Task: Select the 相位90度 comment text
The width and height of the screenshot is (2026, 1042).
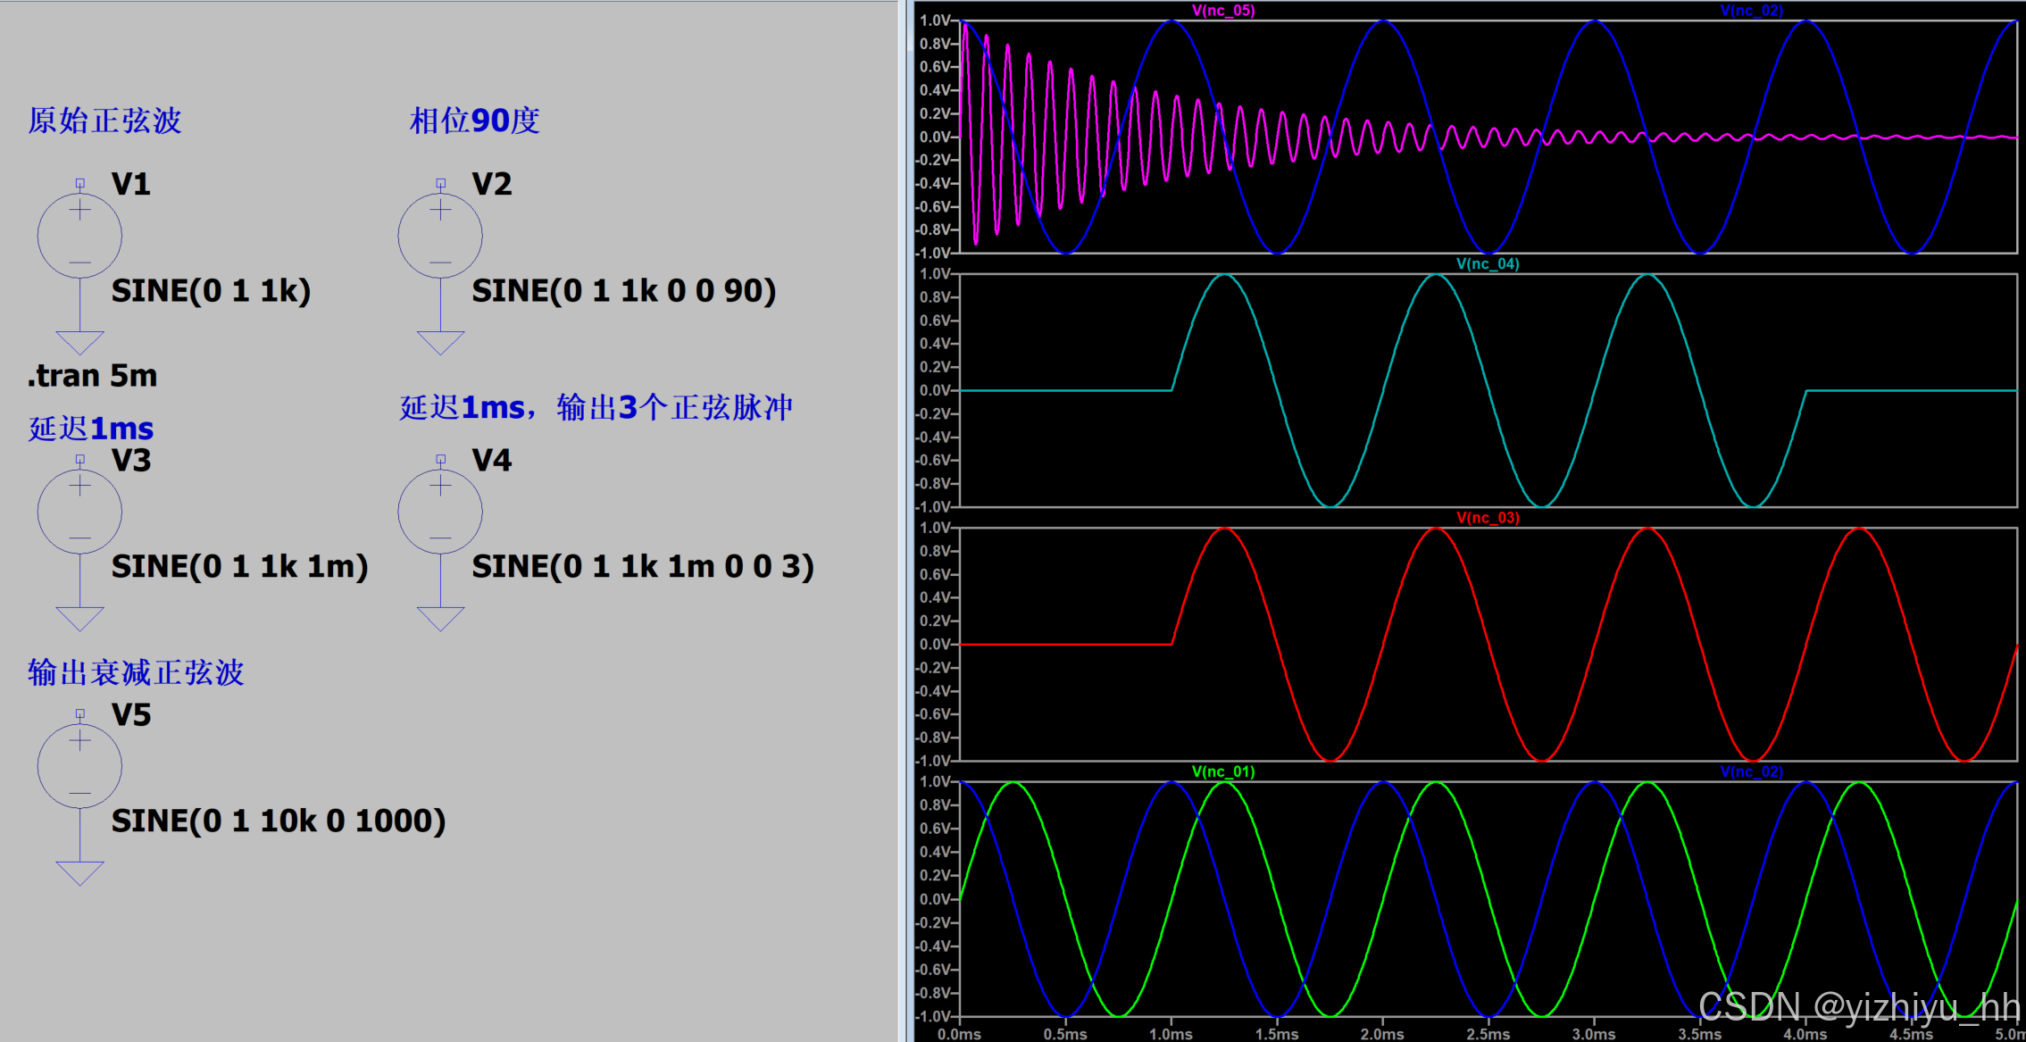Action: pyautogui.click(x=474, y=121)
